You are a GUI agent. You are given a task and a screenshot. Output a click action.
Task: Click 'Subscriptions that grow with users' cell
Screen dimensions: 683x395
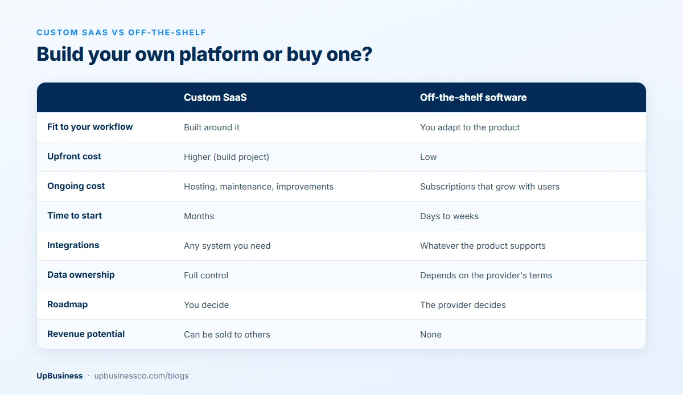click(490, 187)
